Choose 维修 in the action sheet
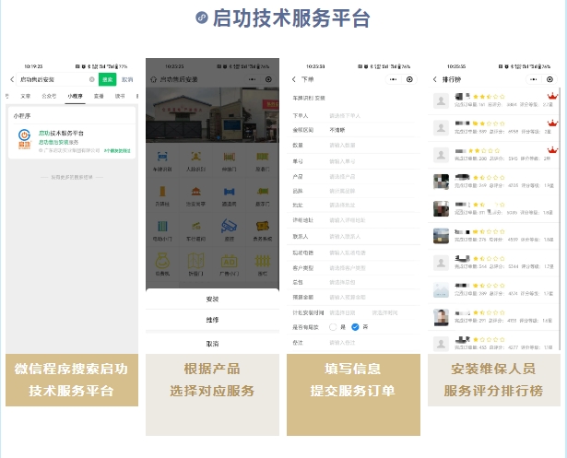The image size is (567, 458). 212,320
